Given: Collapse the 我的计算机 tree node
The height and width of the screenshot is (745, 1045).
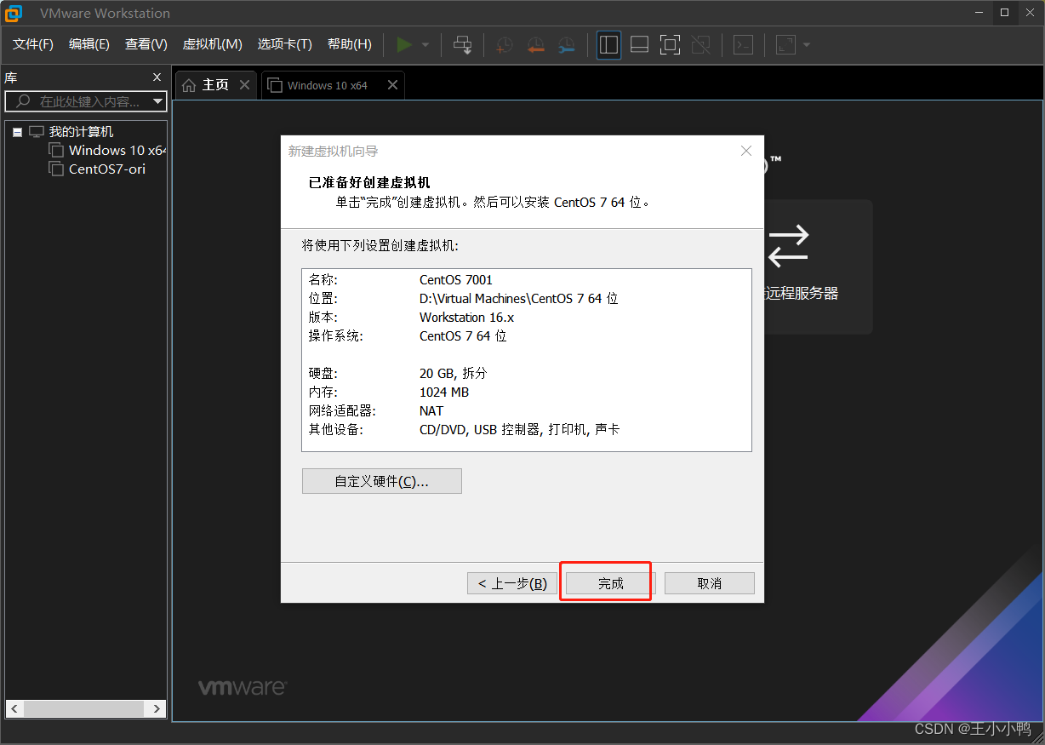Looking at the screenshot, I should [x=17, y=132].
